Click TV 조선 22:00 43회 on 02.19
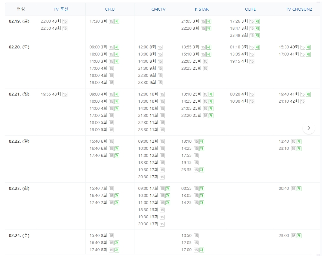Viewport: 324px width, 256px height. [x=51, y=21]
